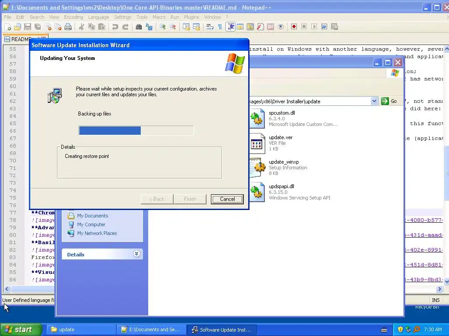
Task: Select the updspapi.dll file
Action: pos(291,192)
